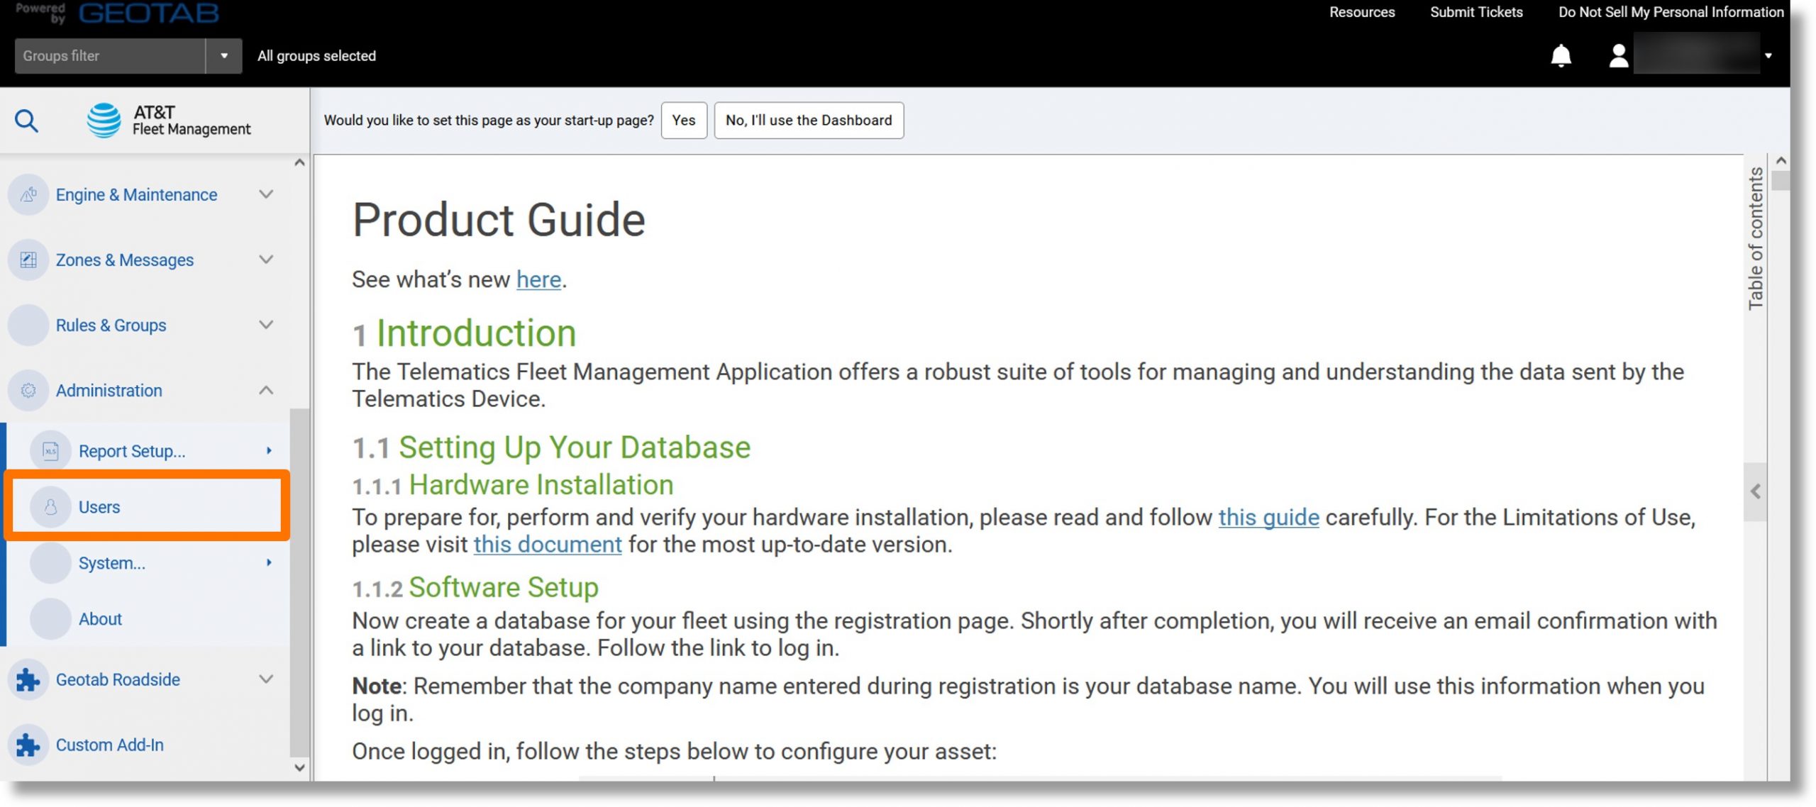Select the About menu item
The image size is (1816, 807).
(x=99, y=618)
